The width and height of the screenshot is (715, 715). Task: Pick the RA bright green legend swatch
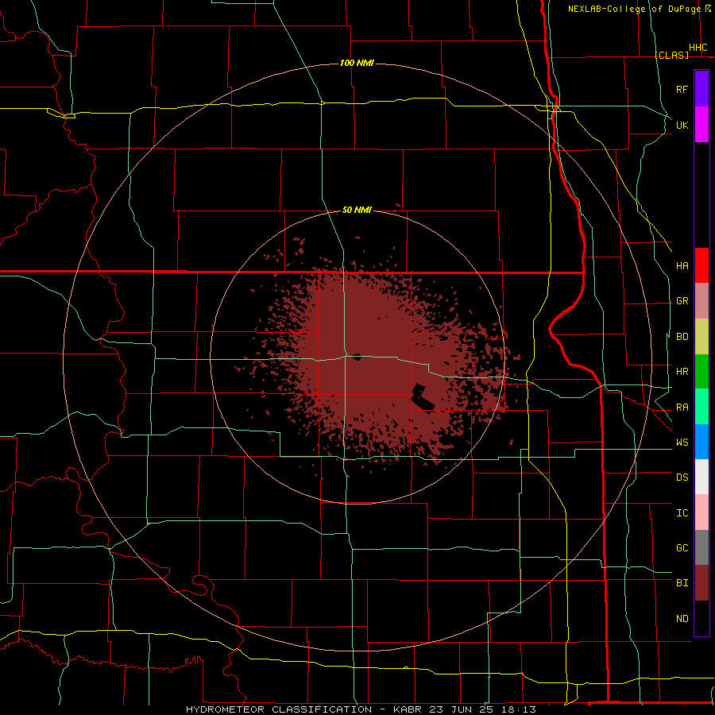click(x=701, y=407)
